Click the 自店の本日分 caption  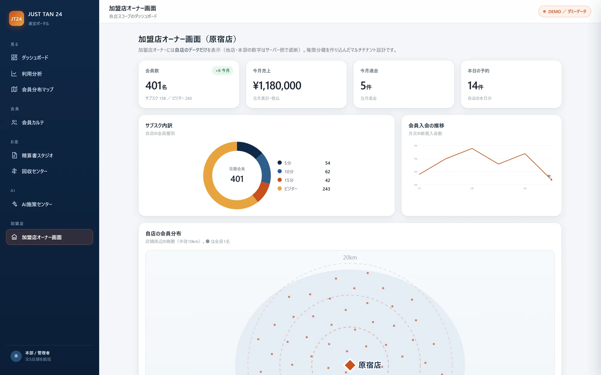tap(480, 98)
